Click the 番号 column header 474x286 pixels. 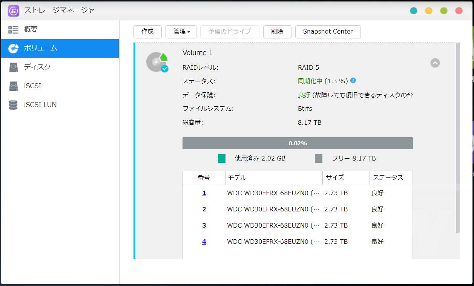(204, 178)
